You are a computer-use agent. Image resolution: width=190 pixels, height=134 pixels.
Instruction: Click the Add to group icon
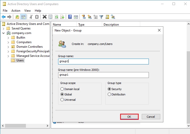tap(113, 17)
